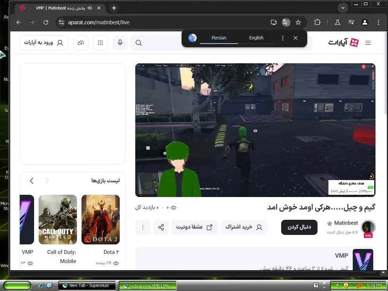Image resolution: width=388 pixels, height=291 pixels.
Task: Click the ورود به آپارات login button
Action: (x=44, y=43)
